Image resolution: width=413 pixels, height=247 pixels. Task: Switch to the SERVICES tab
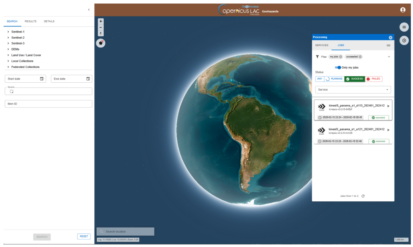[321, 45]
